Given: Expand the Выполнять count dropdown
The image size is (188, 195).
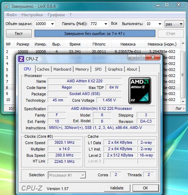Looking at the screenshot, I should (160, 24).
